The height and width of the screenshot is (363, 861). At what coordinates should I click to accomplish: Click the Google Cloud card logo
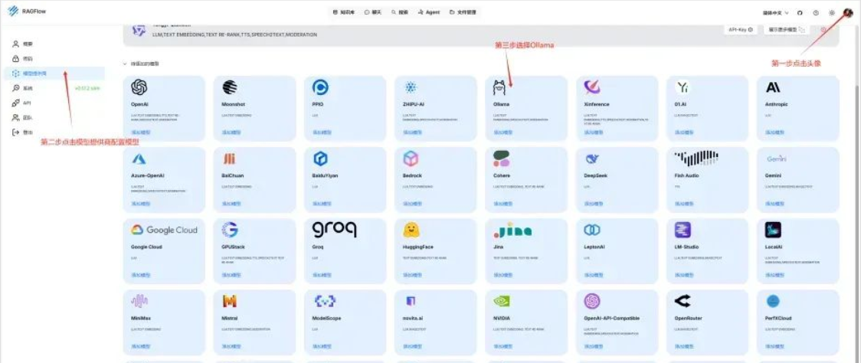click(x=164, y=230)
